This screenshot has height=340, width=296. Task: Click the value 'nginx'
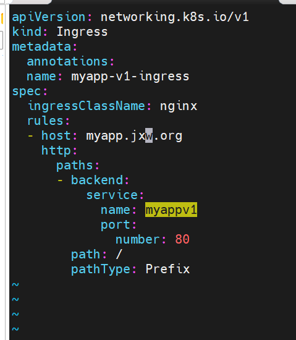(179, 107)
